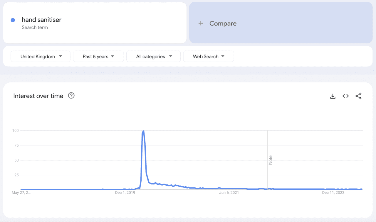Expand the United Kingdom region dropdown
Viewport: 376px width, 222px height.
click(x=41, y=57)
